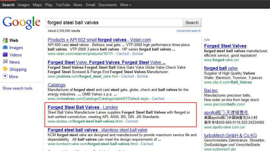Open apollo阀门-天津销售处 ad title
The height and width of the screenshot is (151, 270).
click(x=226, y=112)
